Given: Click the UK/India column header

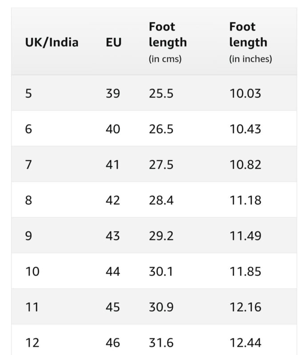Looking at the screenshot, I should pos(52,43).
